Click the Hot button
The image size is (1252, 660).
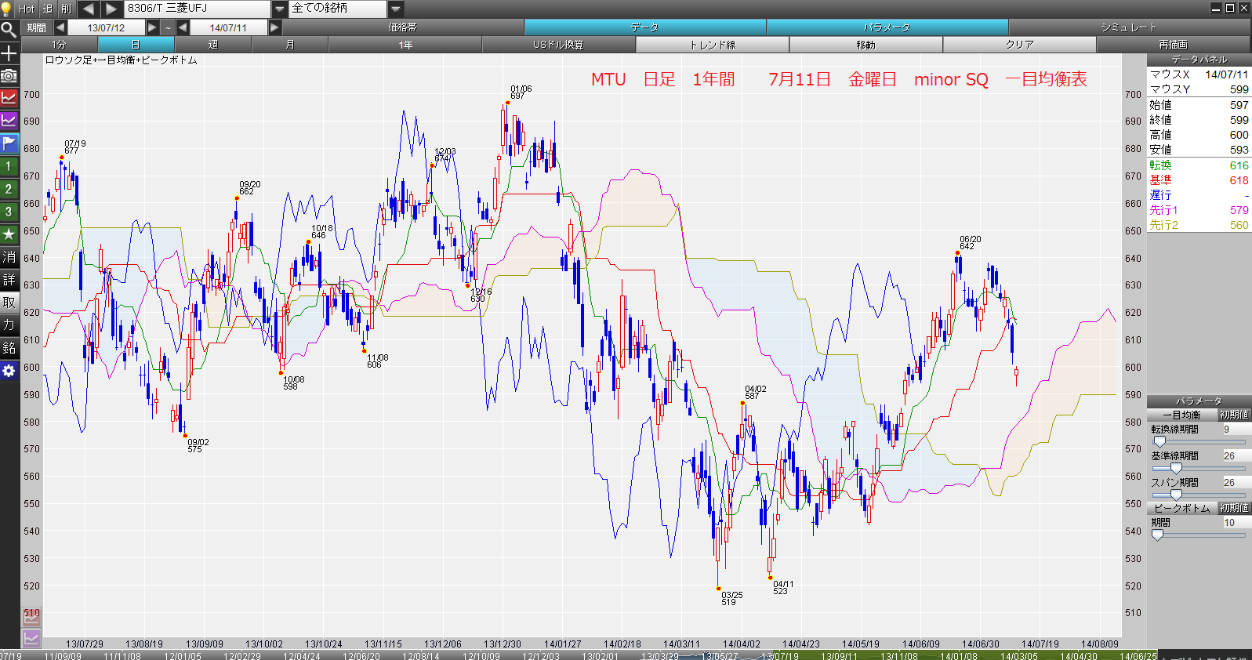pos(27,9)
